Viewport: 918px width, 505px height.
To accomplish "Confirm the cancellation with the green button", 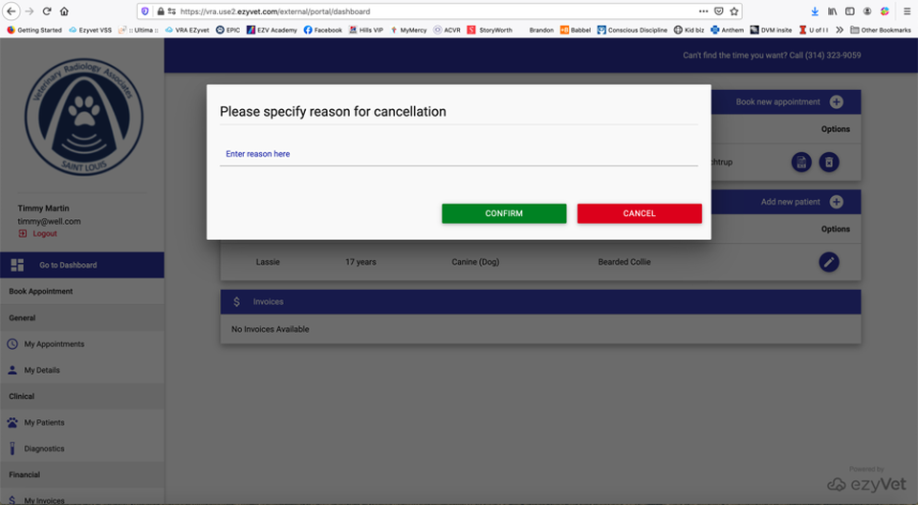I will [504, 213].
